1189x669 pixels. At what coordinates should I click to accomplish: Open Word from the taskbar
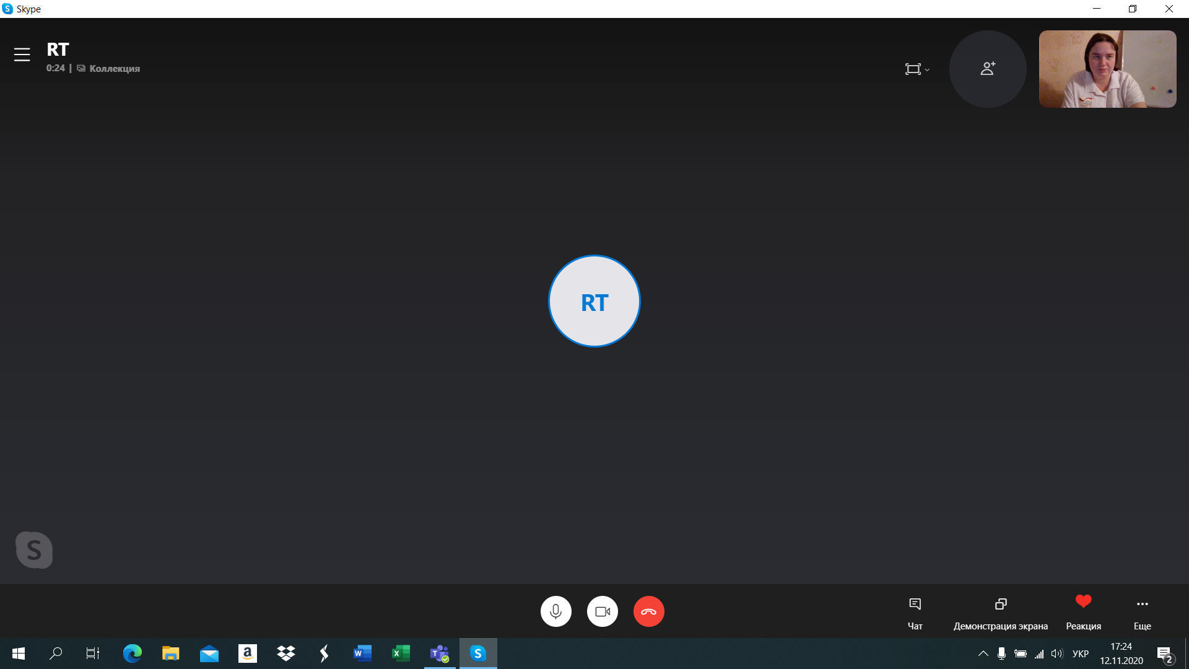362,654
